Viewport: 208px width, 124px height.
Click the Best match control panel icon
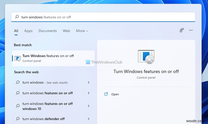pyautogui.click(x=18, y=59)
